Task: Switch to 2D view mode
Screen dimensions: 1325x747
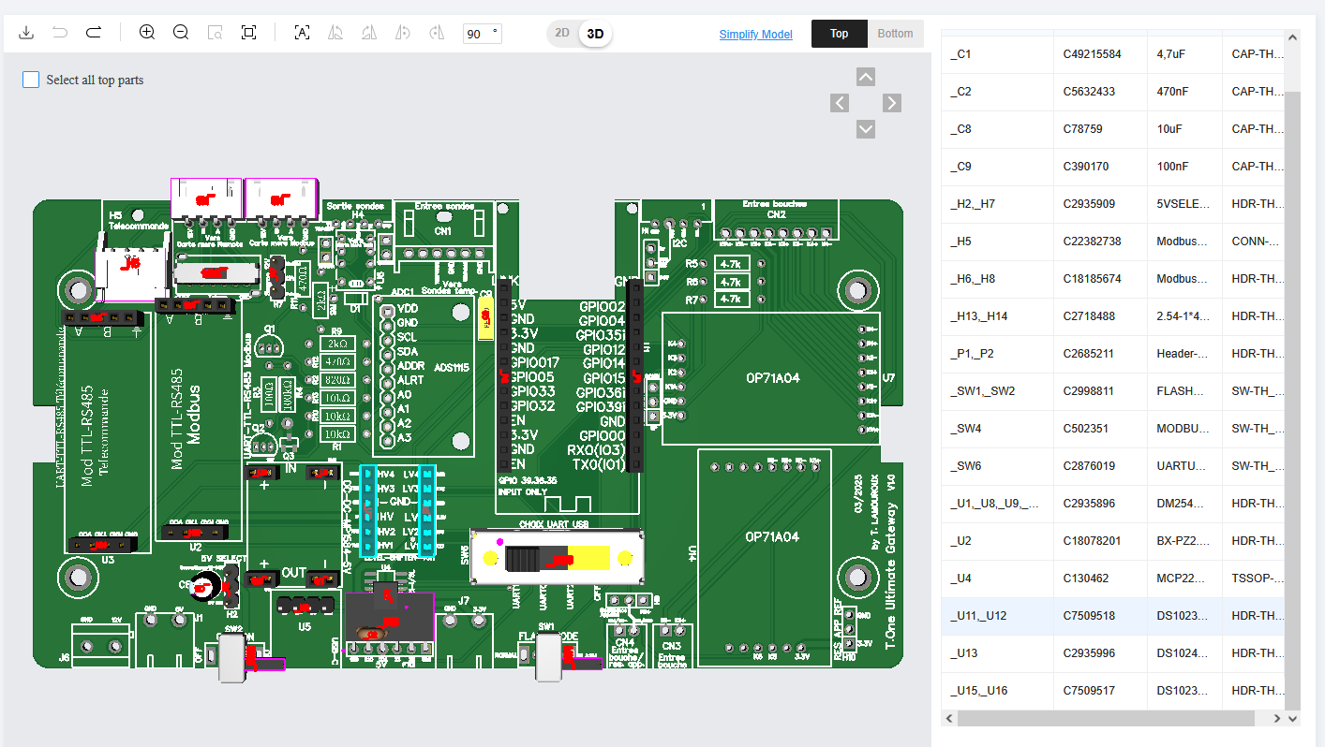Action: pyautogui.click(x=562, y=34)
